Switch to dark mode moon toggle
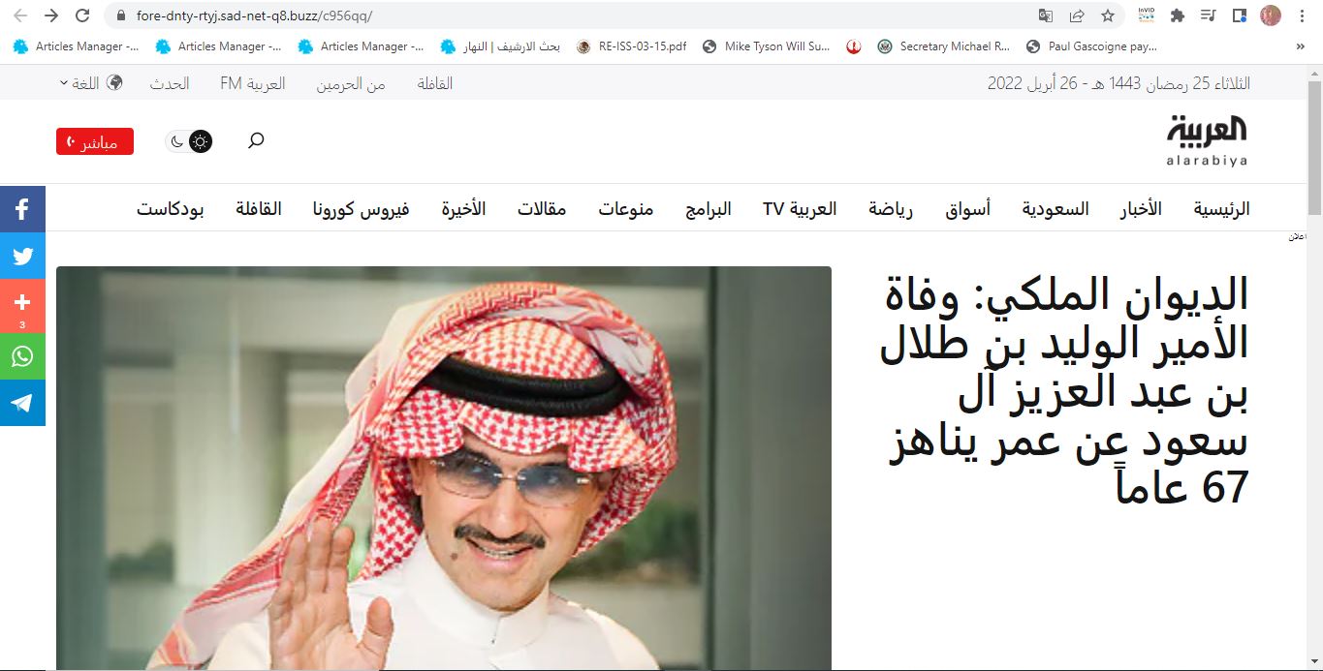This screenshot has height=671, width=1323. coord(176,141)
